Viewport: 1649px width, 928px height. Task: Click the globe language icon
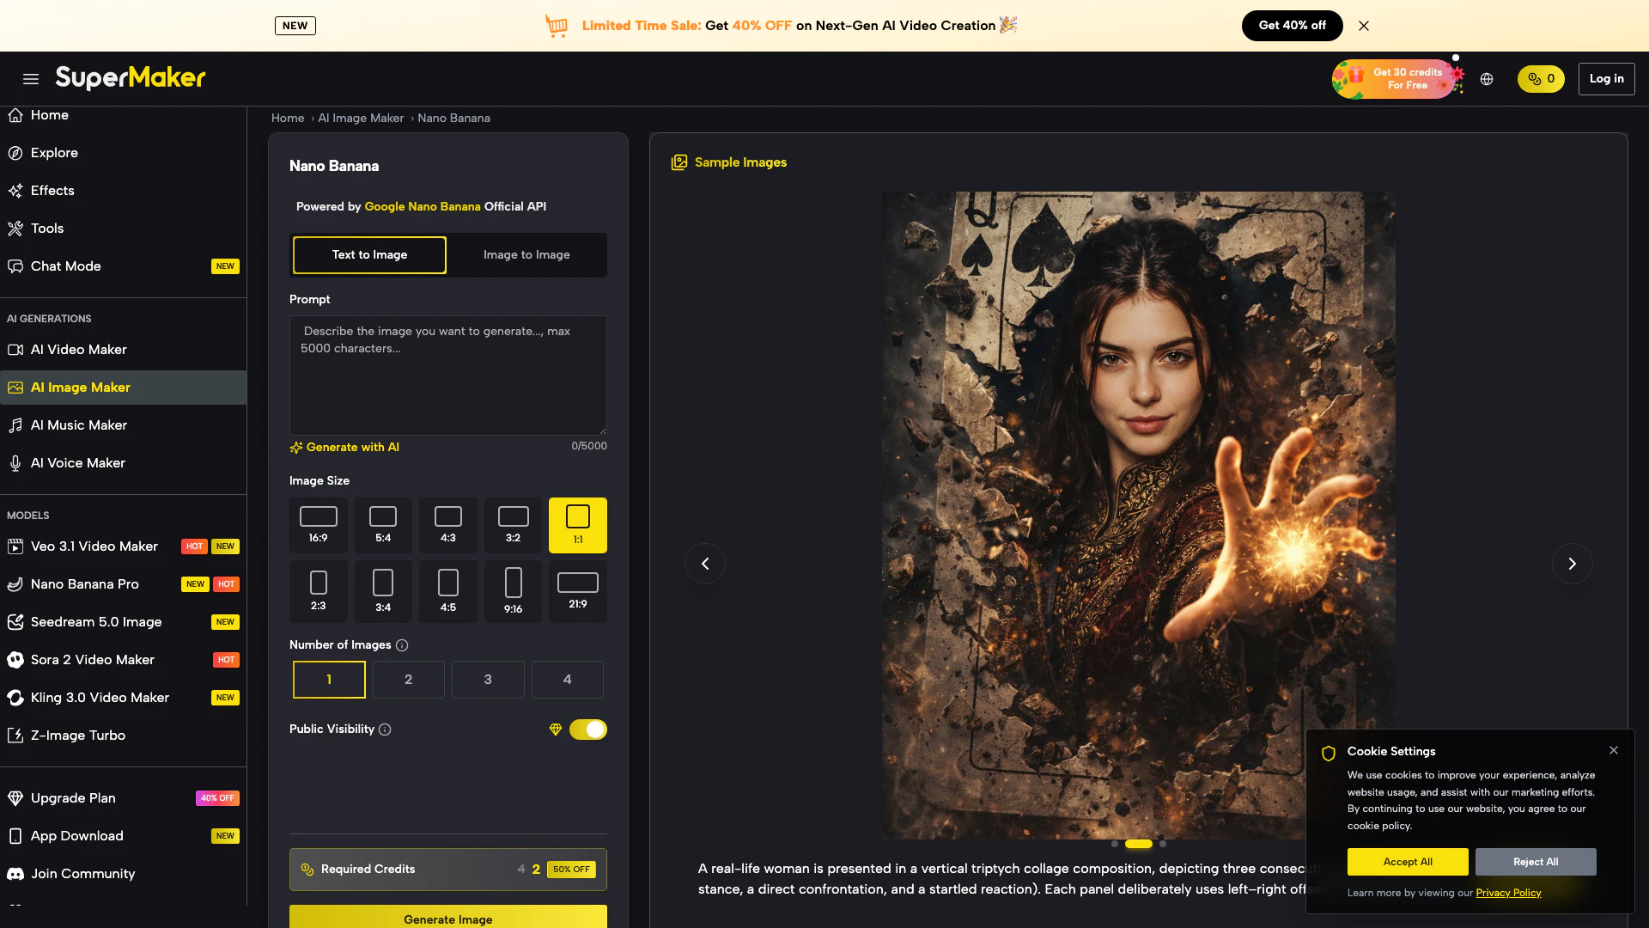point(1487,79)
